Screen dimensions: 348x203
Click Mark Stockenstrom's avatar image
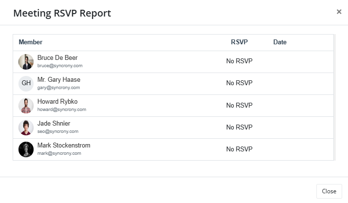pos(26,149)
